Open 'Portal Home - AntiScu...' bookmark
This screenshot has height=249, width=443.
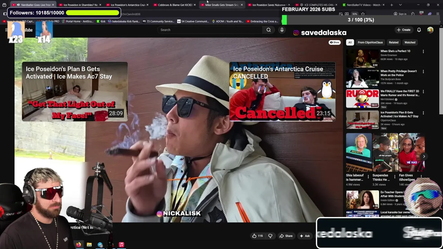pos(77,21)
